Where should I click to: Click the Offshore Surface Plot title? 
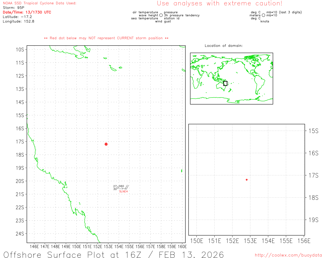pos(113,254)
